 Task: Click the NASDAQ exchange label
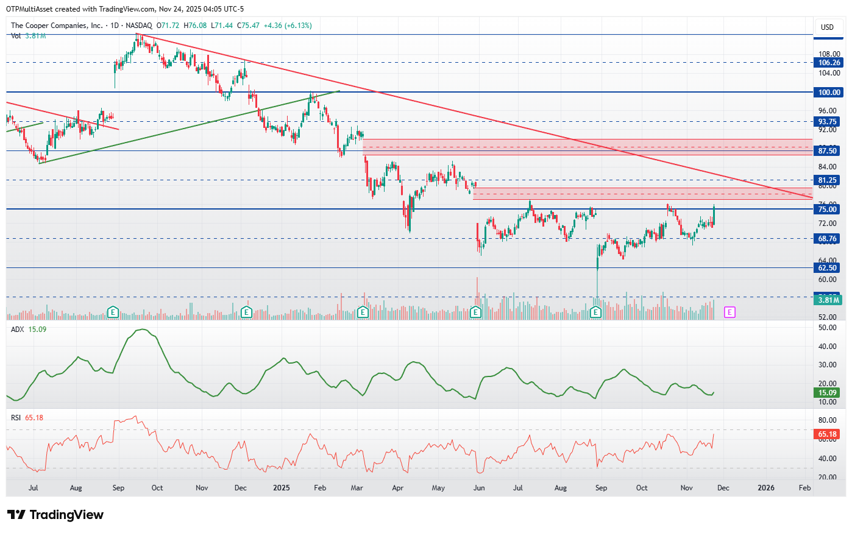(138, 26)
